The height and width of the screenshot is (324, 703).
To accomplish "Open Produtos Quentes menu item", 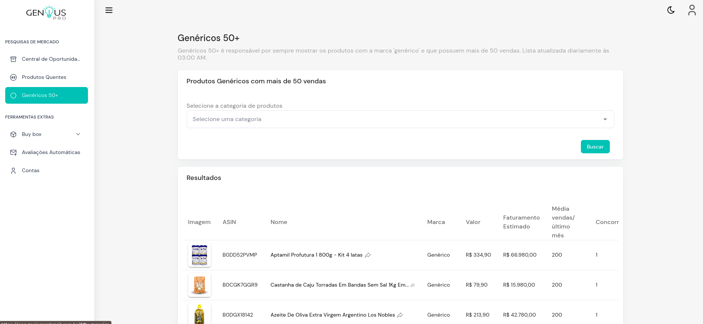I will (46, 77).
